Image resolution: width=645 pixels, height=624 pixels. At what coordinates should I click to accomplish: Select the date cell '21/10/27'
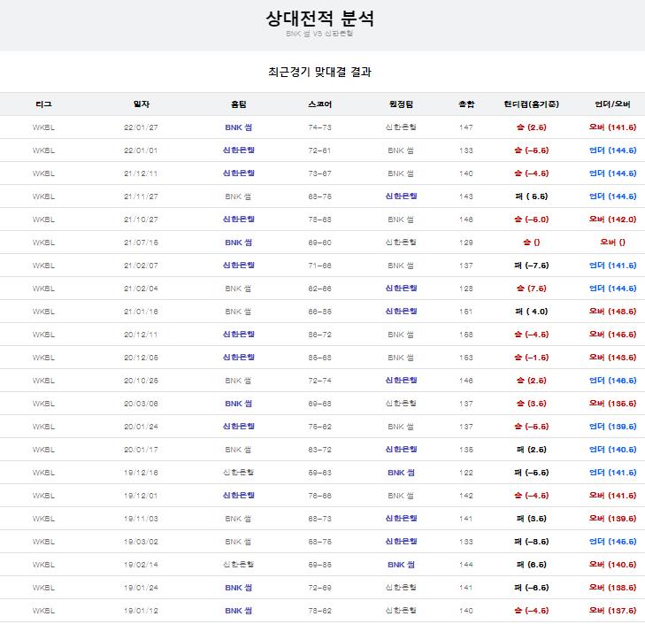[141, 220]
